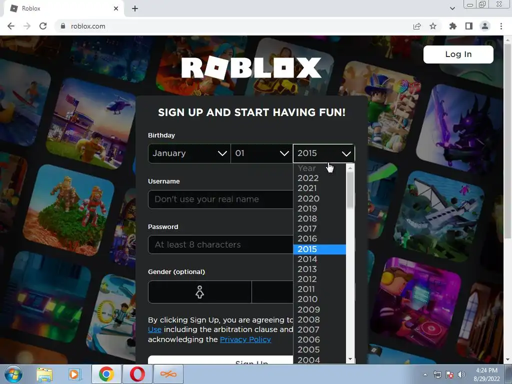
Task: Open Opera browser from the taskbar
Action: [137, 374]
